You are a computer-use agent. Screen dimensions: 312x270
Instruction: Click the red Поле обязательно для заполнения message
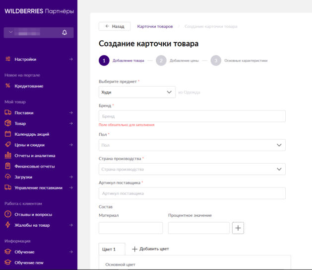(126, 125)
